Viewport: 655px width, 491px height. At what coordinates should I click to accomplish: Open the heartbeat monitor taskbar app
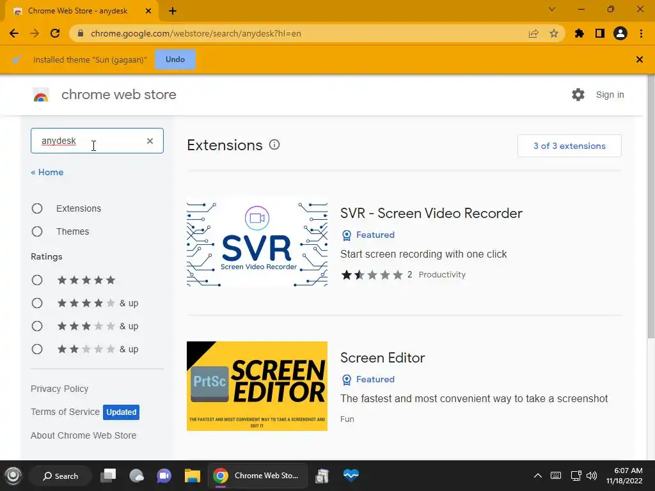351,475
